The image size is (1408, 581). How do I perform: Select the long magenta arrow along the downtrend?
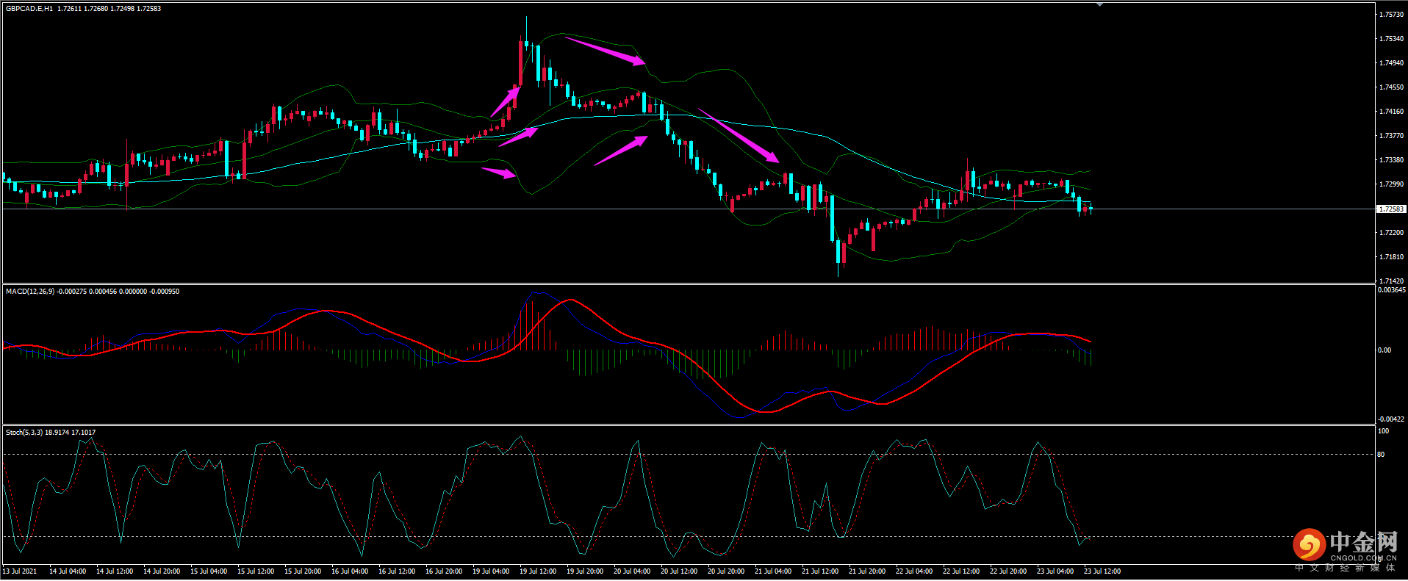pyautogui.click(x=738, y=135)
